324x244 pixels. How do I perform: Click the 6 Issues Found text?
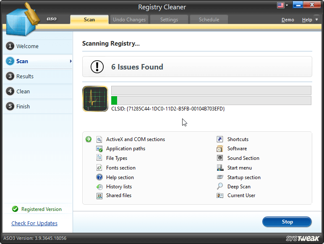coord(137,67)
